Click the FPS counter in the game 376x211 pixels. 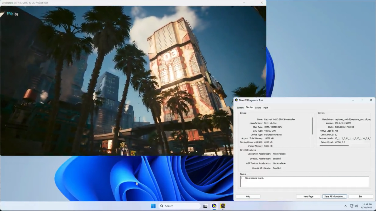[13, 14]
